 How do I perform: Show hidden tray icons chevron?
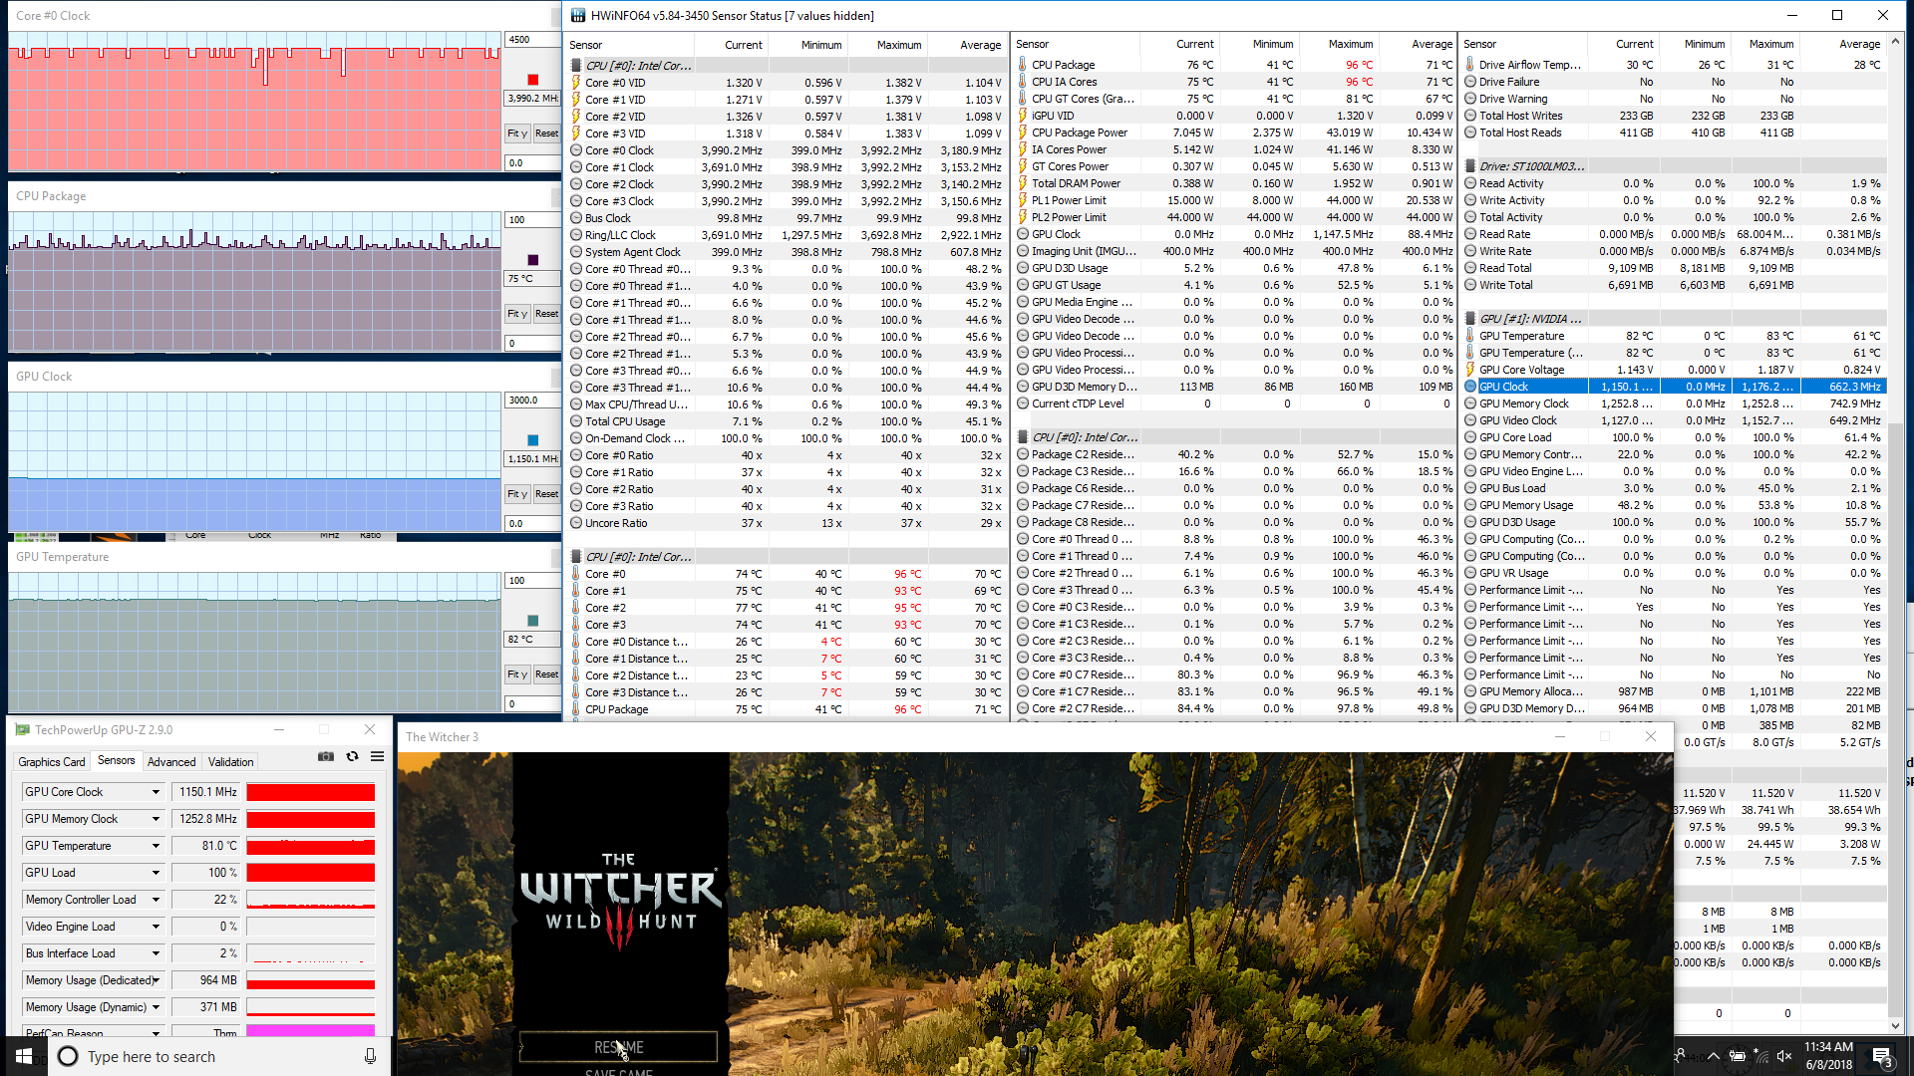1713,1056
